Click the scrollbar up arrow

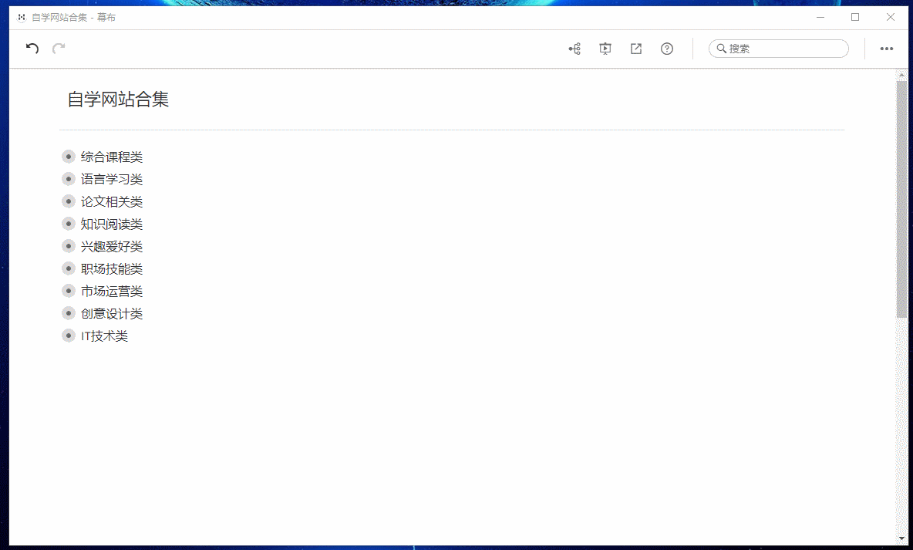coord(901,75)
